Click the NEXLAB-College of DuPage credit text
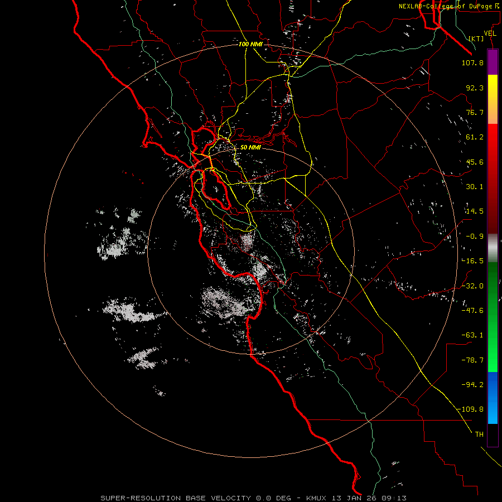Viewport: 502px width, 502px height. coord(450,6)
